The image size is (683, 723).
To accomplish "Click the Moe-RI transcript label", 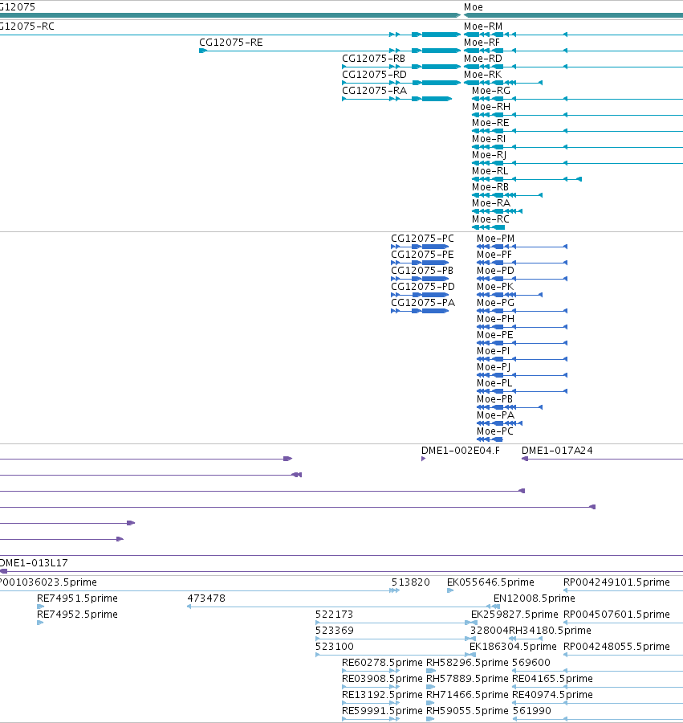I will [x=489, y=139].
